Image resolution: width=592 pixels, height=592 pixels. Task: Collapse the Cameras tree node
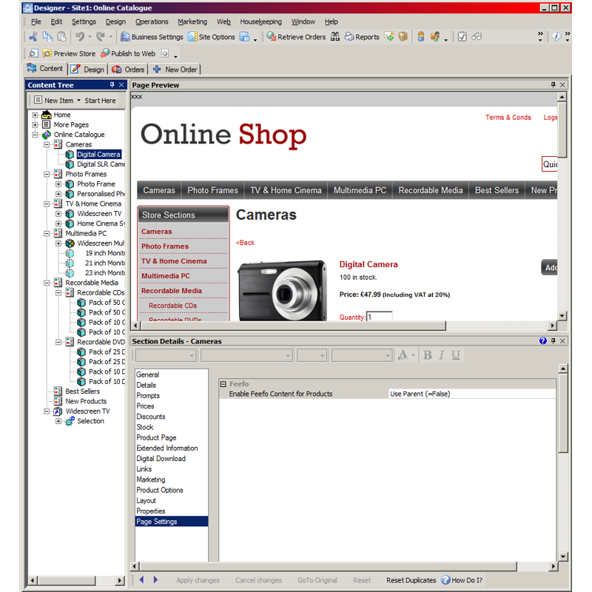[x=47, y=144]
